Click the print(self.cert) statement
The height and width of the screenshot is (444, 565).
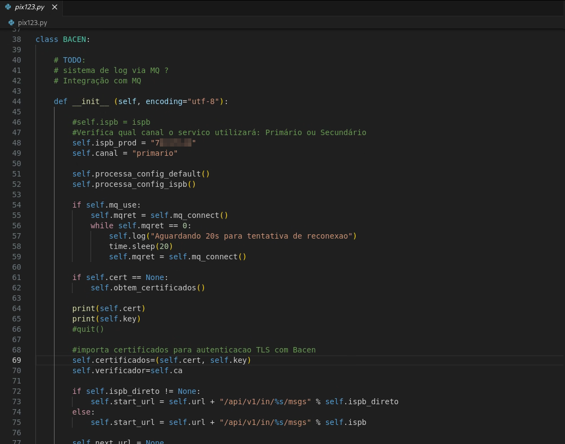(109, 308)
